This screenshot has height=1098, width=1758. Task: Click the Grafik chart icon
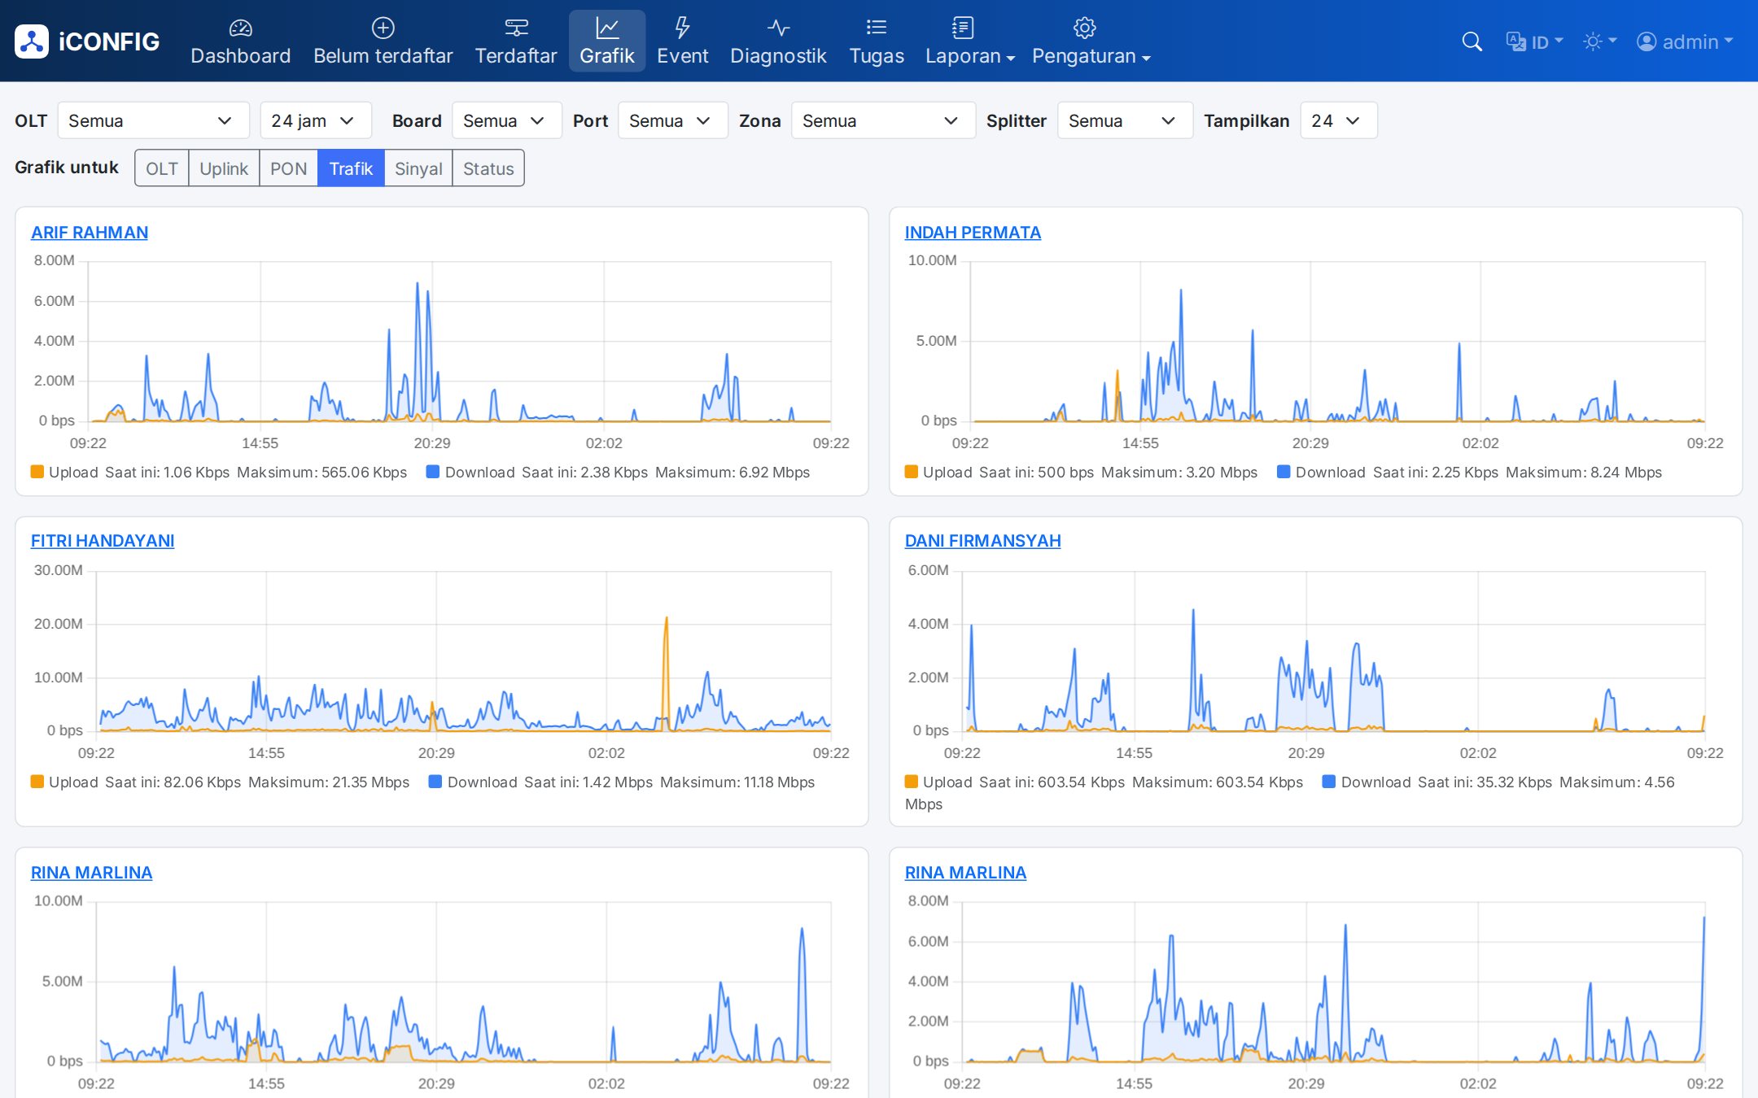click(x=607, y=28)
